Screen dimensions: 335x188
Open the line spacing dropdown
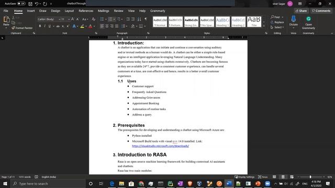click(x=124, y=26)
